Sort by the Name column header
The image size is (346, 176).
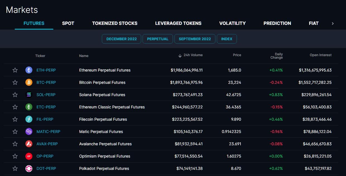(84, 56)
